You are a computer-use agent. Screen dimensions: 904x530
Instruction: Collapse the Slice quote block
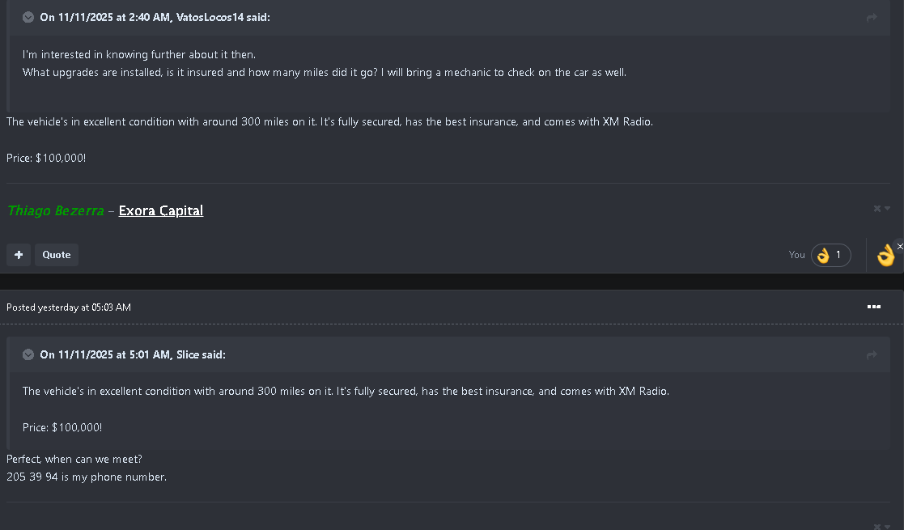click(28, 354)
